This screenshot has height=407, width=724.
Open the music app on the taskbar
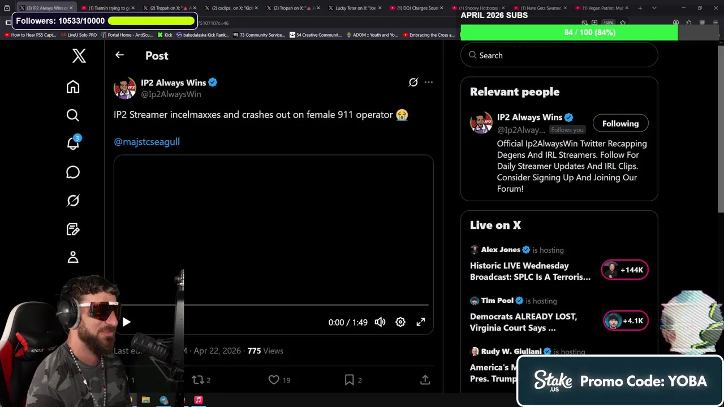(199, 400)
